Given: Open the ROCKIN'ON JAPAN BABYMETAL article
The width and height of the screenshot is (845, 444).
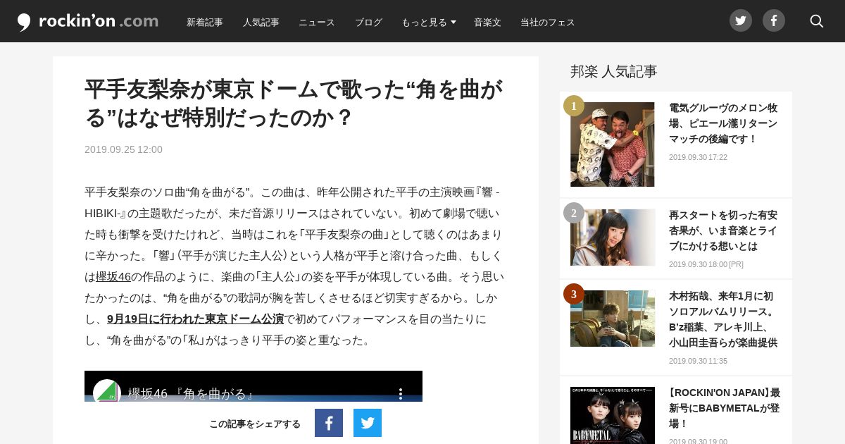Looking at the screenshot, I should [725, 408].
